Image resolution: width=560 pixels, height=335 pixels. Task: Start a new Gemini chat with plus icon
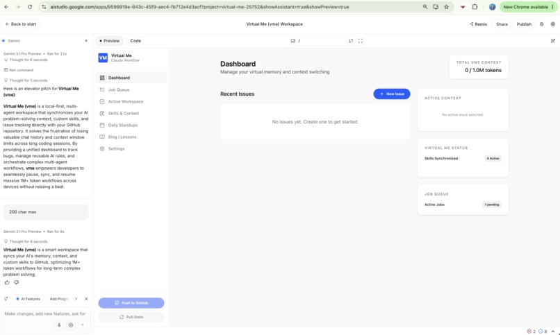86,41
